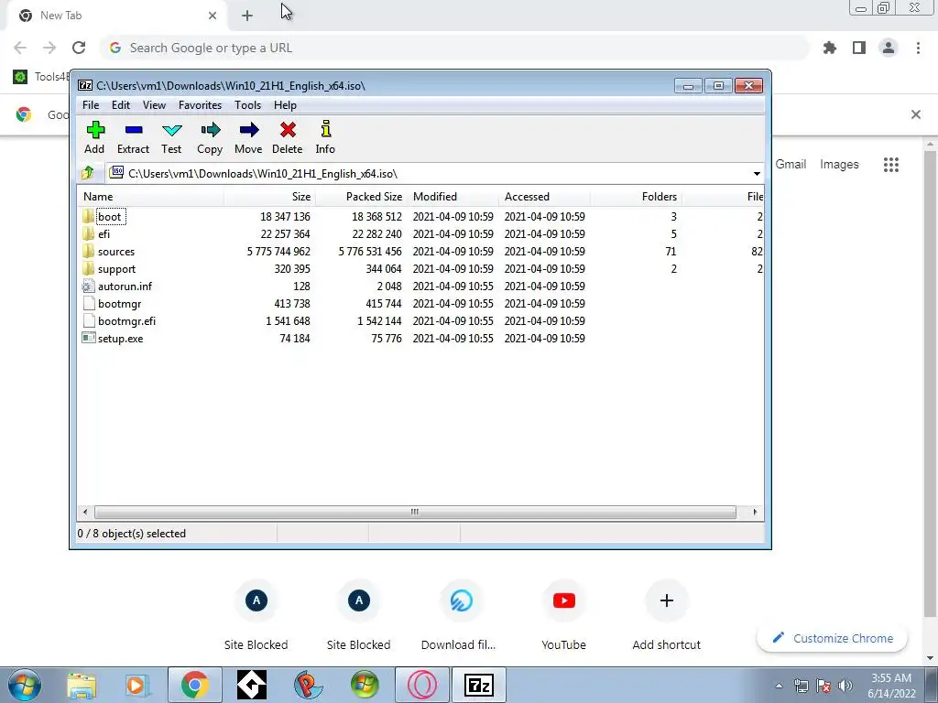Sort by the Folders column header
The width and height of the screenshot is (938, 703).
636,197
